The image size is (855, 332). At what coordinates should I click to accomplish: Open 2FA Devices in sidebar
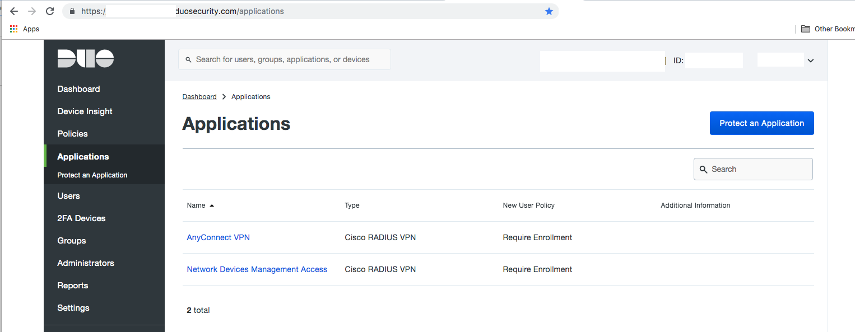[x=81, y=218]
